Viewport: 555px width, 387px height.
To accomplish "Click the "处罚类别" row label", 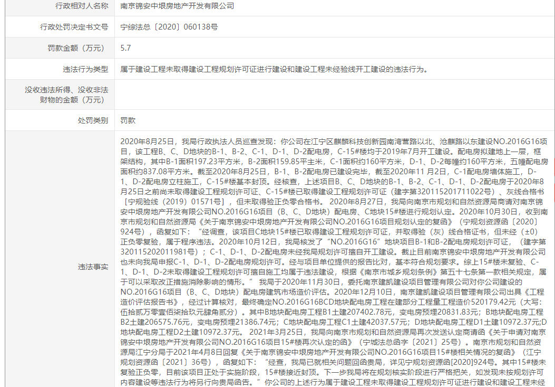I will [x=93, y=120].
